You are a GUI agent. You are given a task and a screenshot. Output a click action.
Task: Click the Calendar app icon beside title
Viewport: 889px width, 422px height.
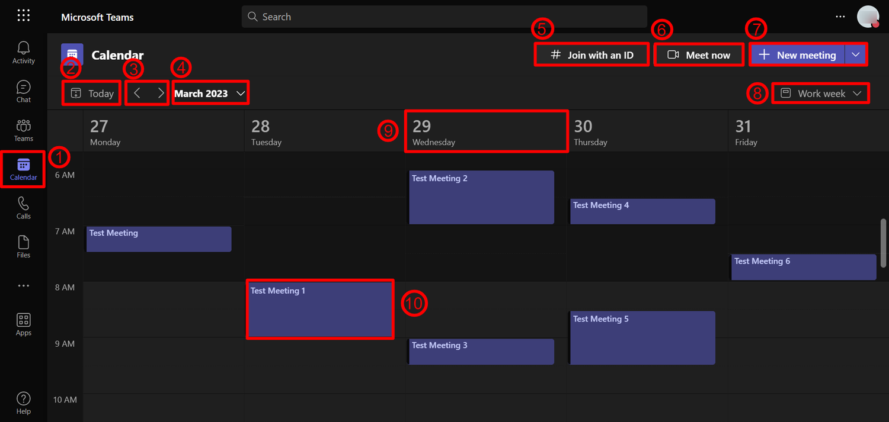tap(72, 54)
